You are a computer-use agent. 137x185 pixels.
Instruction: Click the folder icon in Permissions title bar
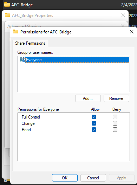tap(16, 32)
